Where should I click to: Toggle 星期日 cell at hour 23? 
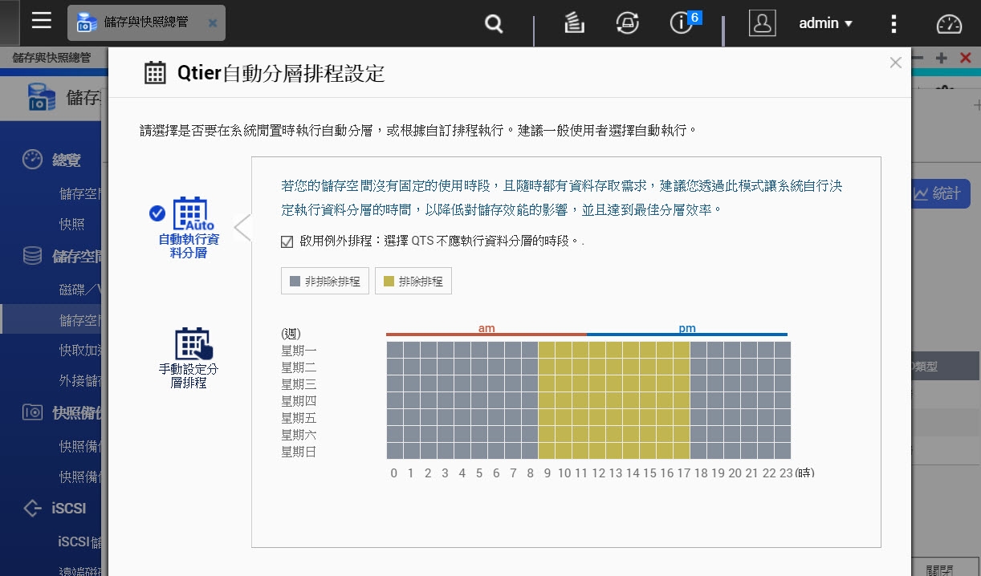point(783,451)
